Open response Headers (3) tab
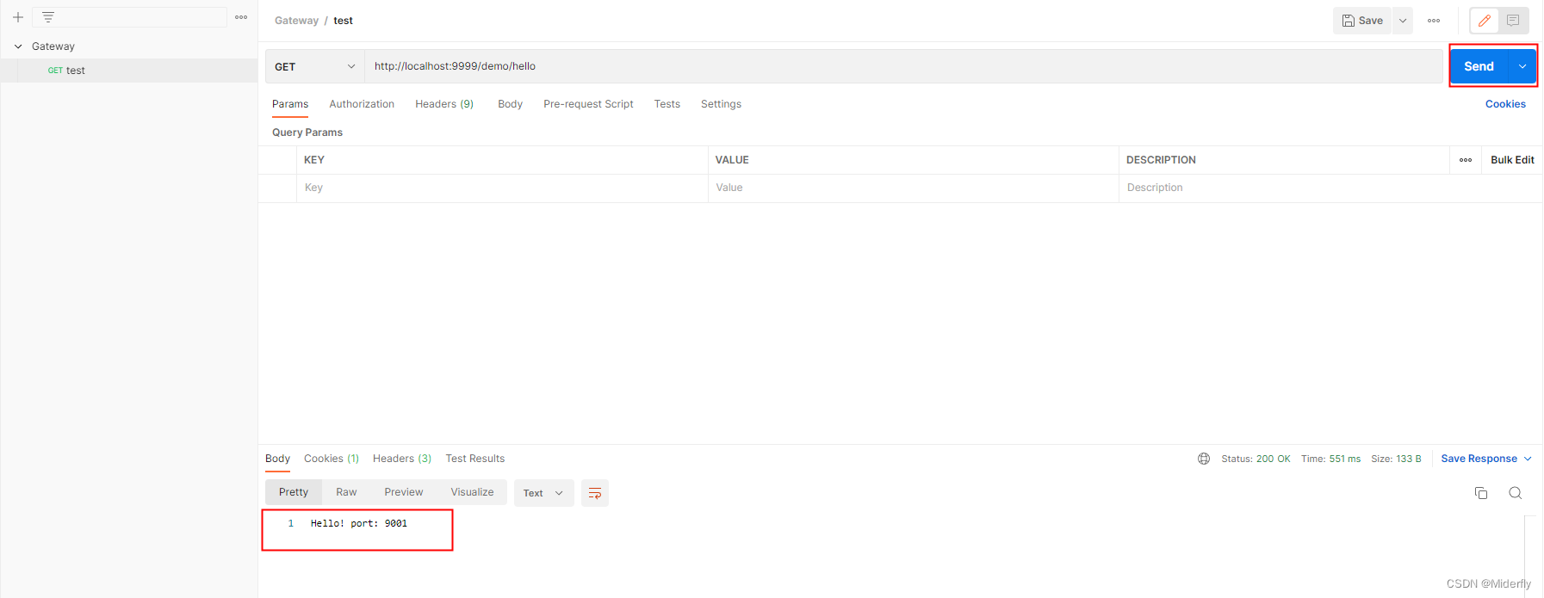This screenshot has height=598, width=1544. [402, 459]
